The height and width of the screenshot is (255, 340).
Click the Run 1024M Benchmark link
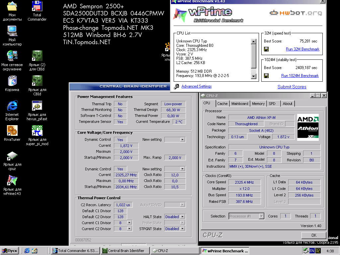coord(300,76)
